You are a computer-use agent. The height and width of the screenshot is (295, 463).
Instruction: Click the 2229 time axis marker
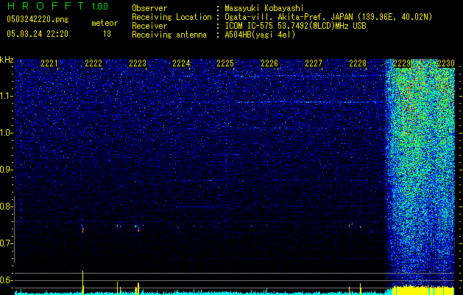[402, 63]
